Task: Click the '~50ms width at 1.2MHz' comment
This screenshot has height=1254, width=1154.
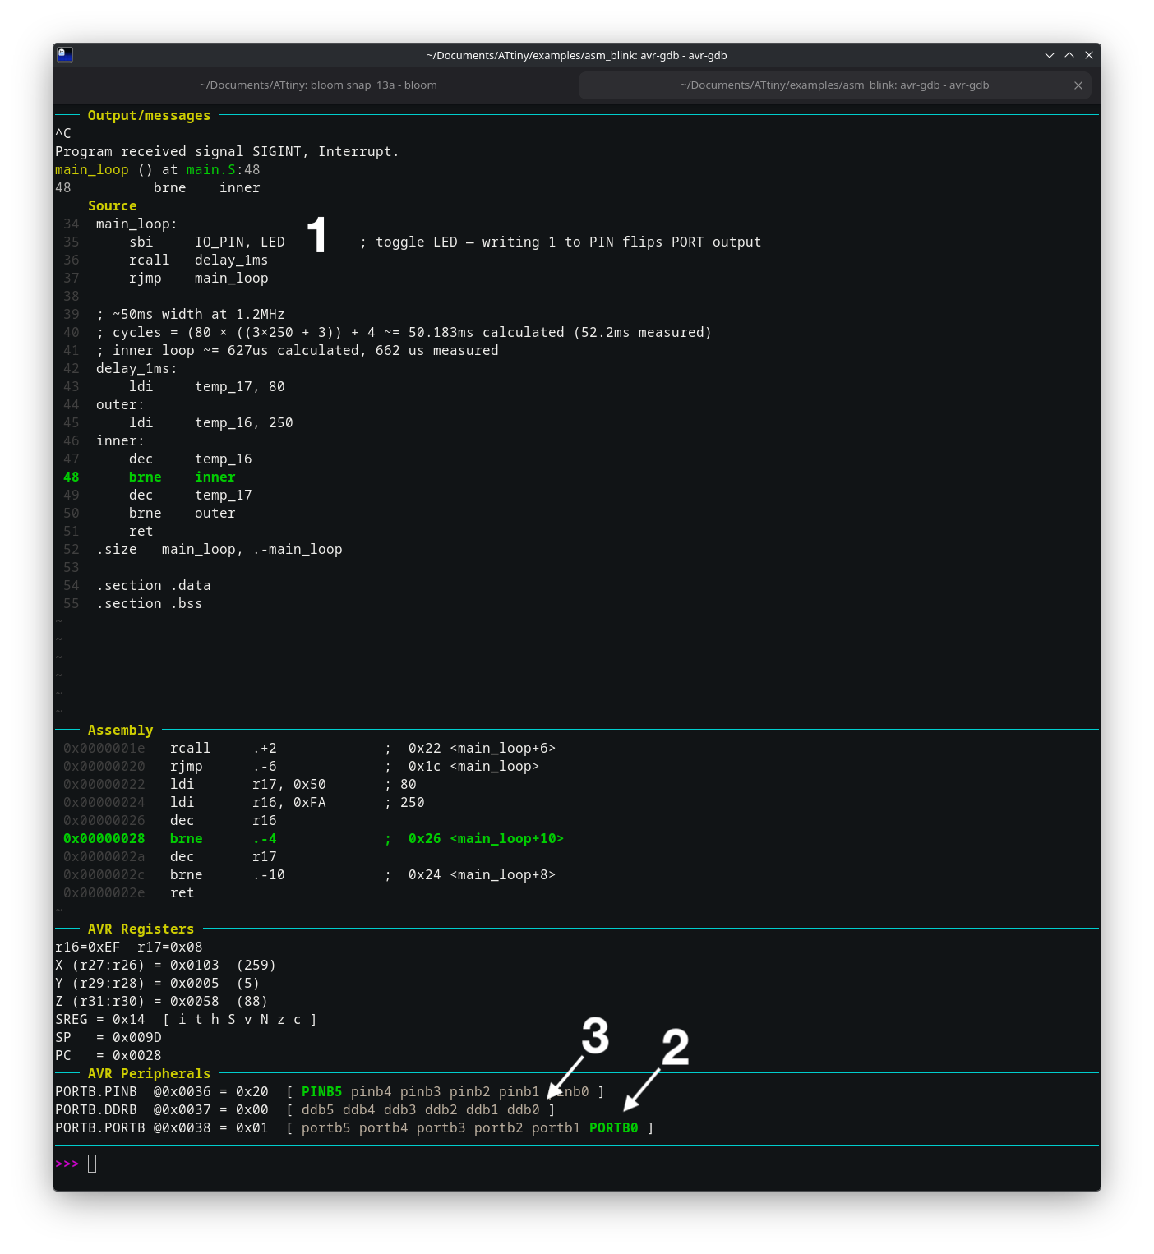Action: 191,315
